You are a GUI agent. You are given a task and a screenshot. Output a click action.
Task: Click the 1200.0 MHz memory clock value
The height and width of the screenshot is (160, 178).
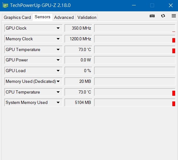[x=78, y=39]
